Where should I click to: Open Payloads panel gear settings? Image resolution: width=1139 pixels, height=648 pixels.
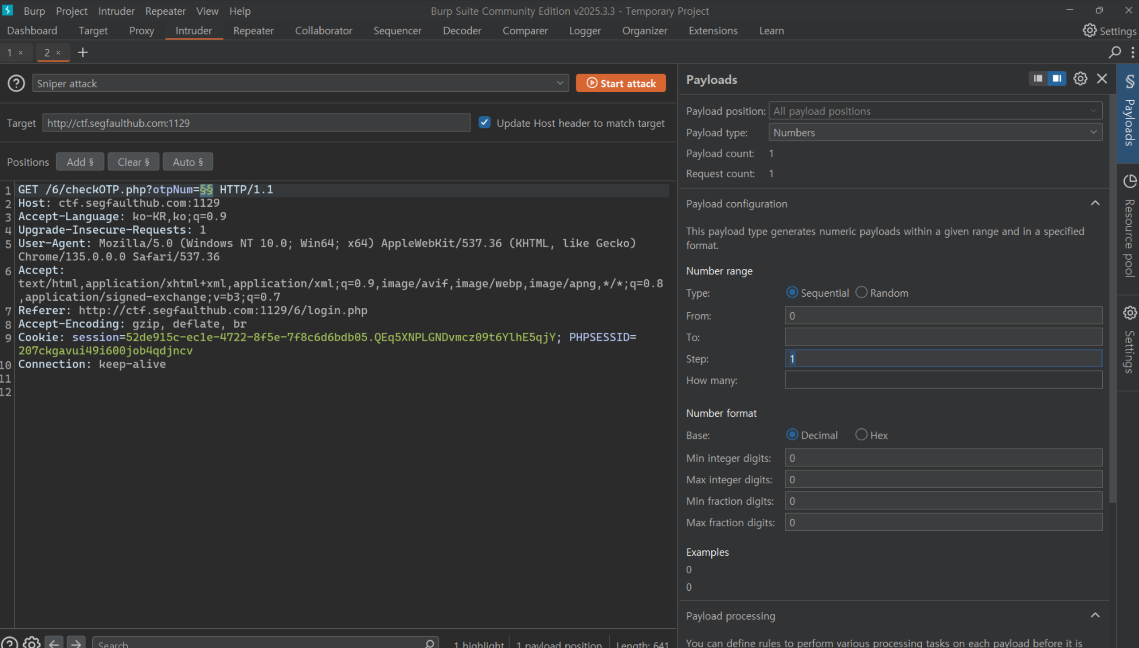[x=1080, y=79]
